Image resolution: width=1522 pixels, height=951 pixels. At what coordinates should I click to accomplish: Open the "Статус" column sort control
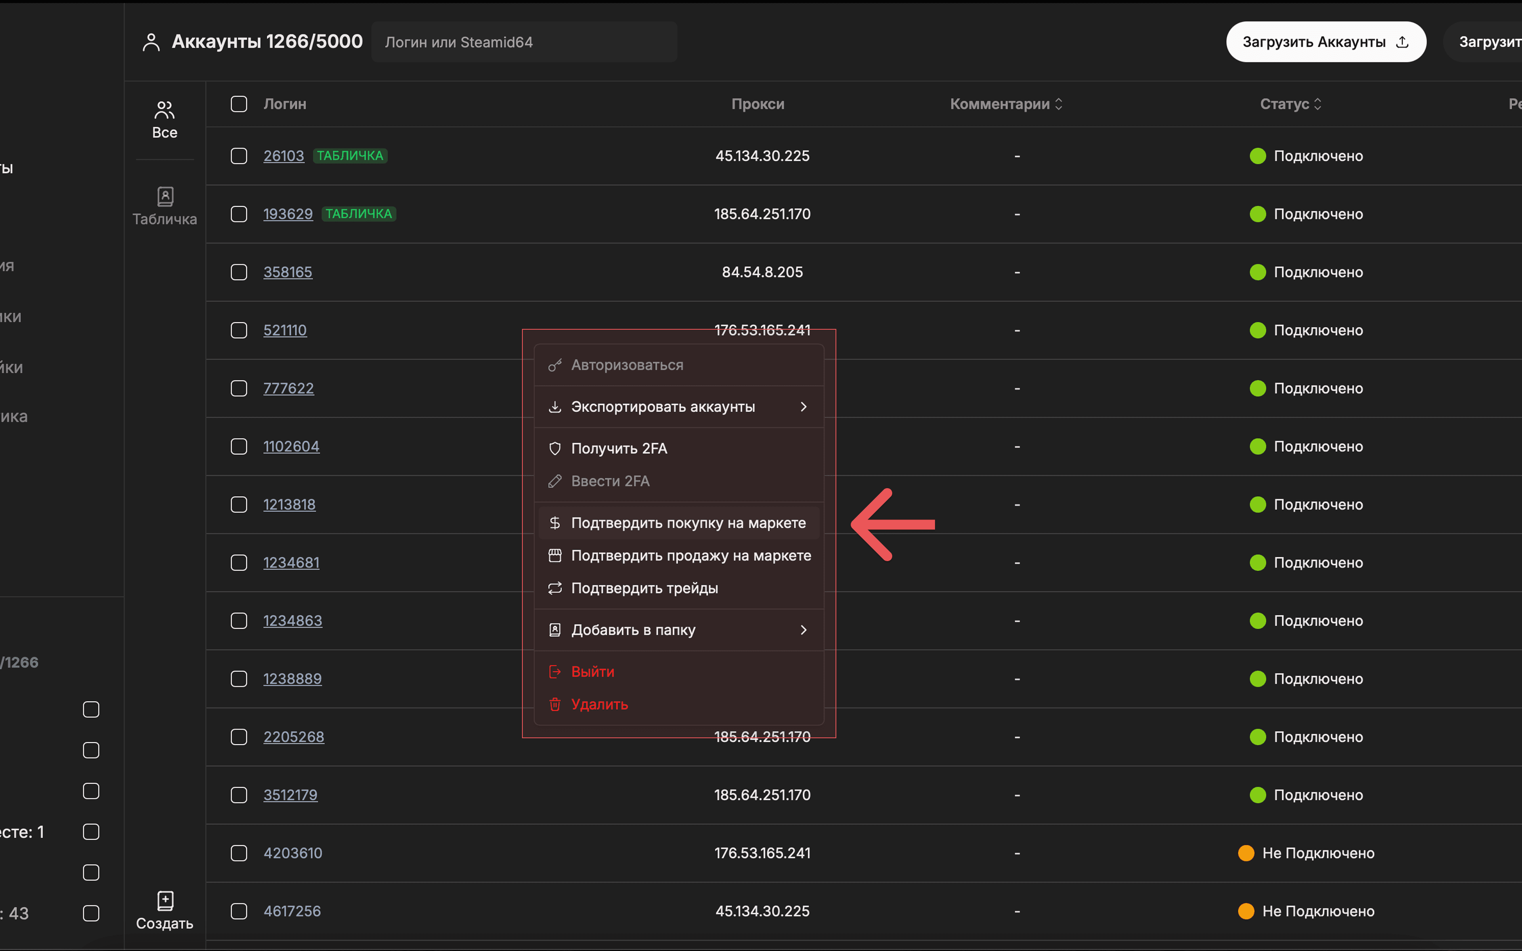point(1317,104)
